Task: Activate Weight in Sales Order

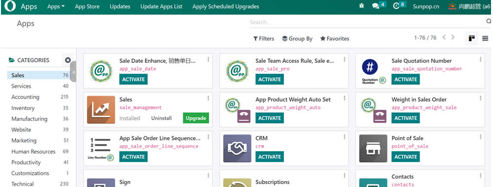Action: 406,118
